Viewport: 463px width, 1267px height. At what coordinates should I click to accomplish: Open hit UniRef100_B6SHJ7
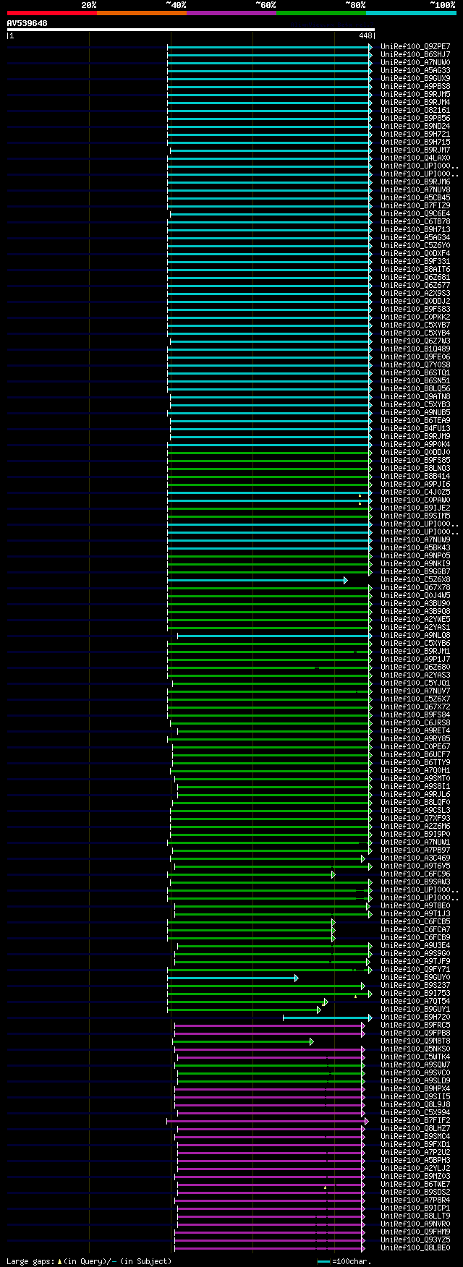click(x=415, y=54)
